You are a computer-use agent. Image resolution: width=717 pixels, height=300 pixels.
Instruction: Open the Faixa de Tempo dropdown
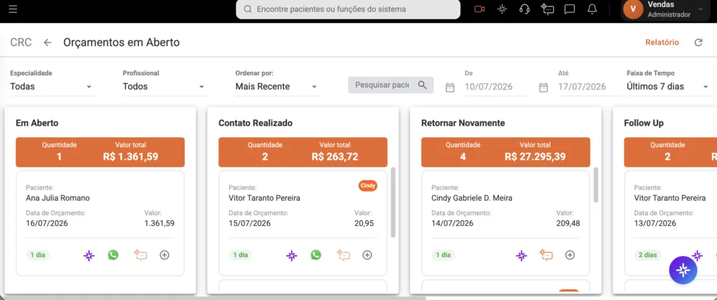[668, 86]
